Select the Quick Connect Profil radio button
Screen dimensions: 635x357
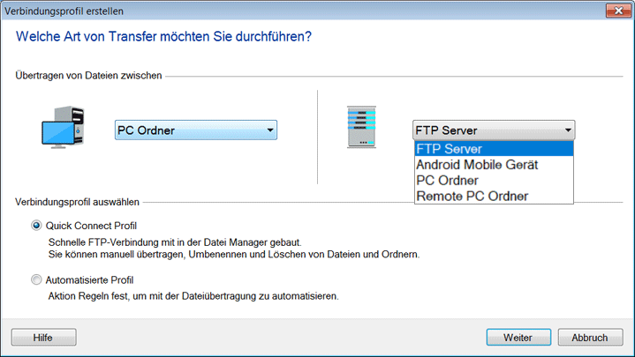[x=36, y=225]
